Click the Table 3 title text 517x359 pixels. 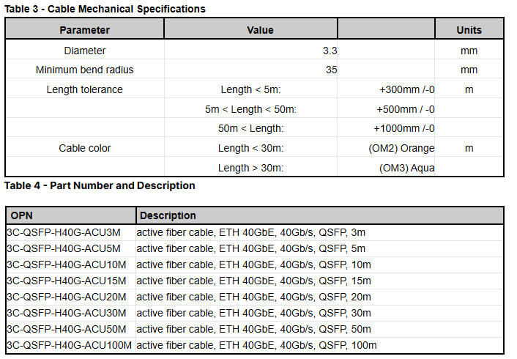tap(105, 9)
